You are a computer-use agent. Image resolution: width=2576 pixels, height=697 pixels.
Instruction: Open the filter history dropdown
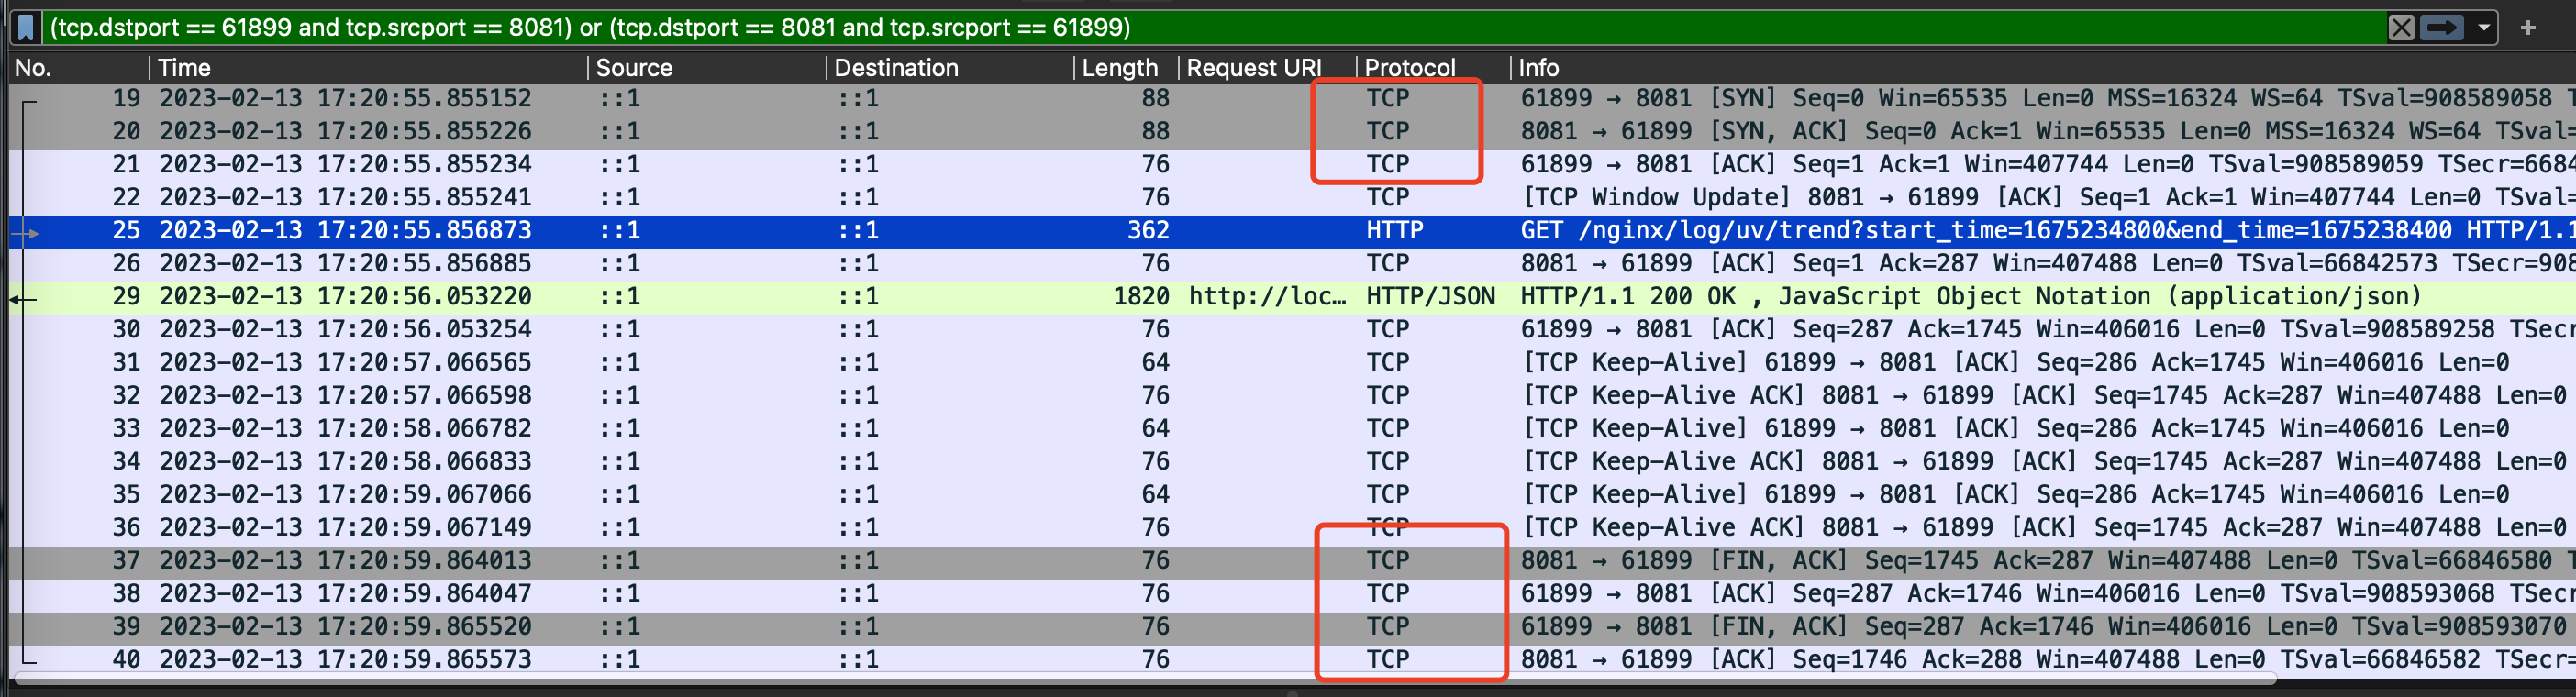[x=2483, y=27]
